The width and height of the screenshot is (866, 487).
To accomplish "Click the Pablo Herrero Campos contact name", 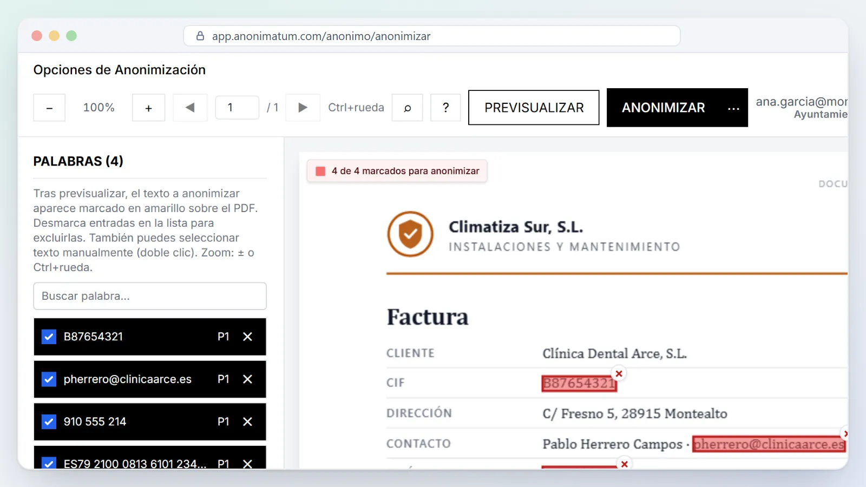I will (612, 444).
